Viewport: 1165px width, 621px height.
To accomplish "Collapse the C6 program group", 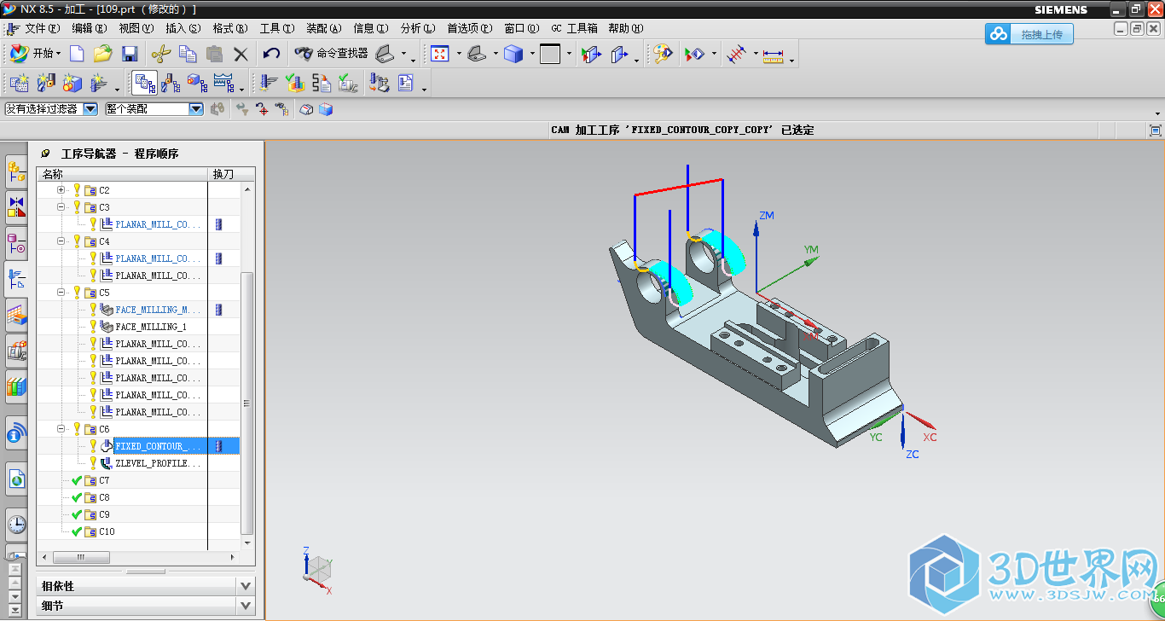I will pos(61,429).
